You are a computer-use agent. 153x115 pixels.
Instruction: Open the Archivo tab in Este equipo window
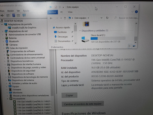53,12
